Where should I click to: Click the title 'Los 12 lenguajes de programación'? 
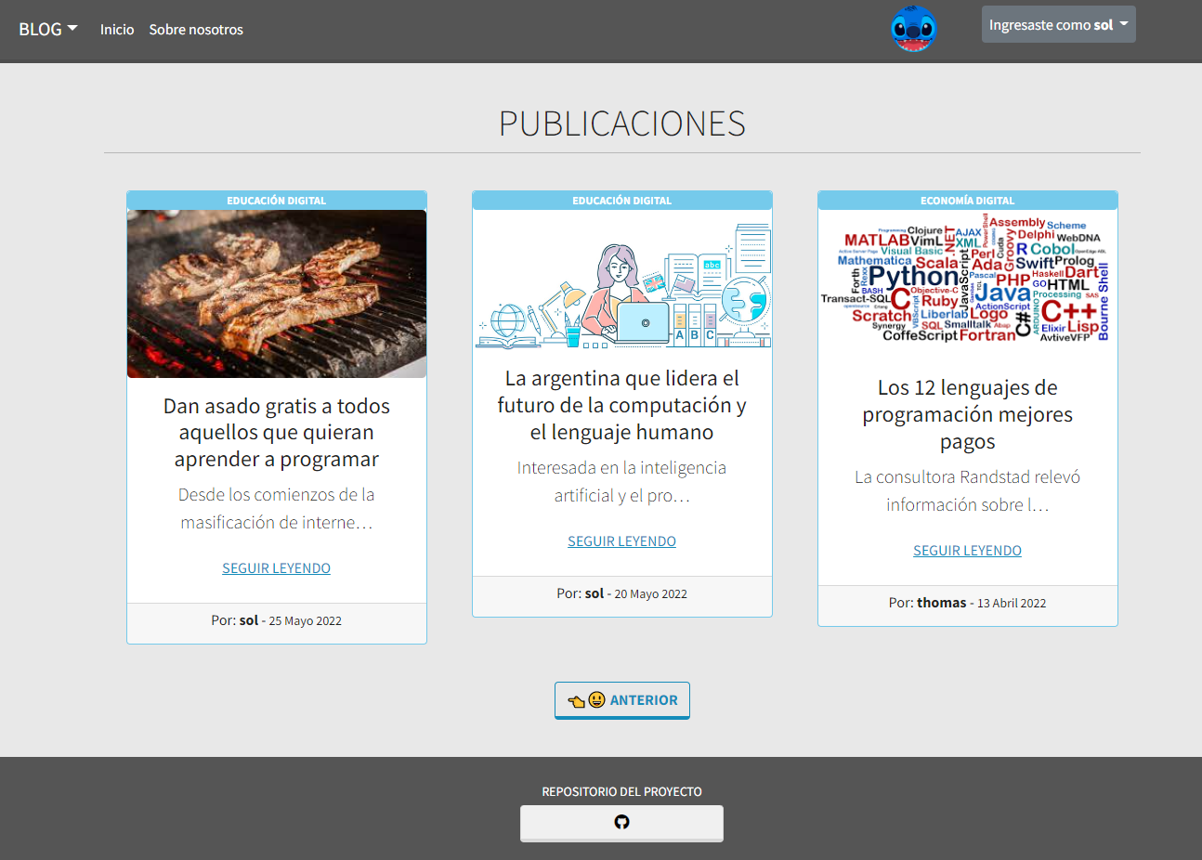(967, 414)
